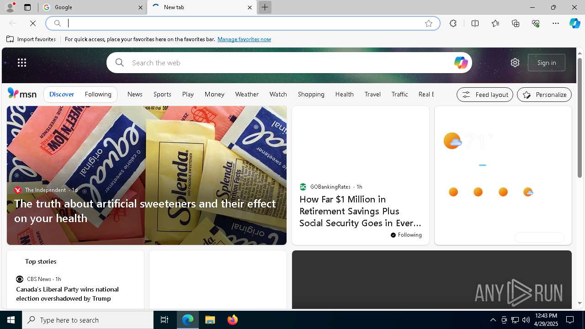Stop loading the page
This screenshot has height=329, width=585.
[33, 23]
